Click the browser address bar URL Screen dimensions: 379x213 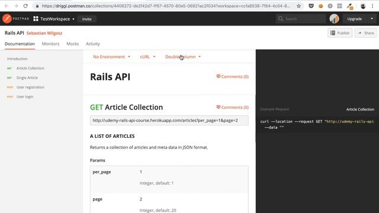pos(166,6)
